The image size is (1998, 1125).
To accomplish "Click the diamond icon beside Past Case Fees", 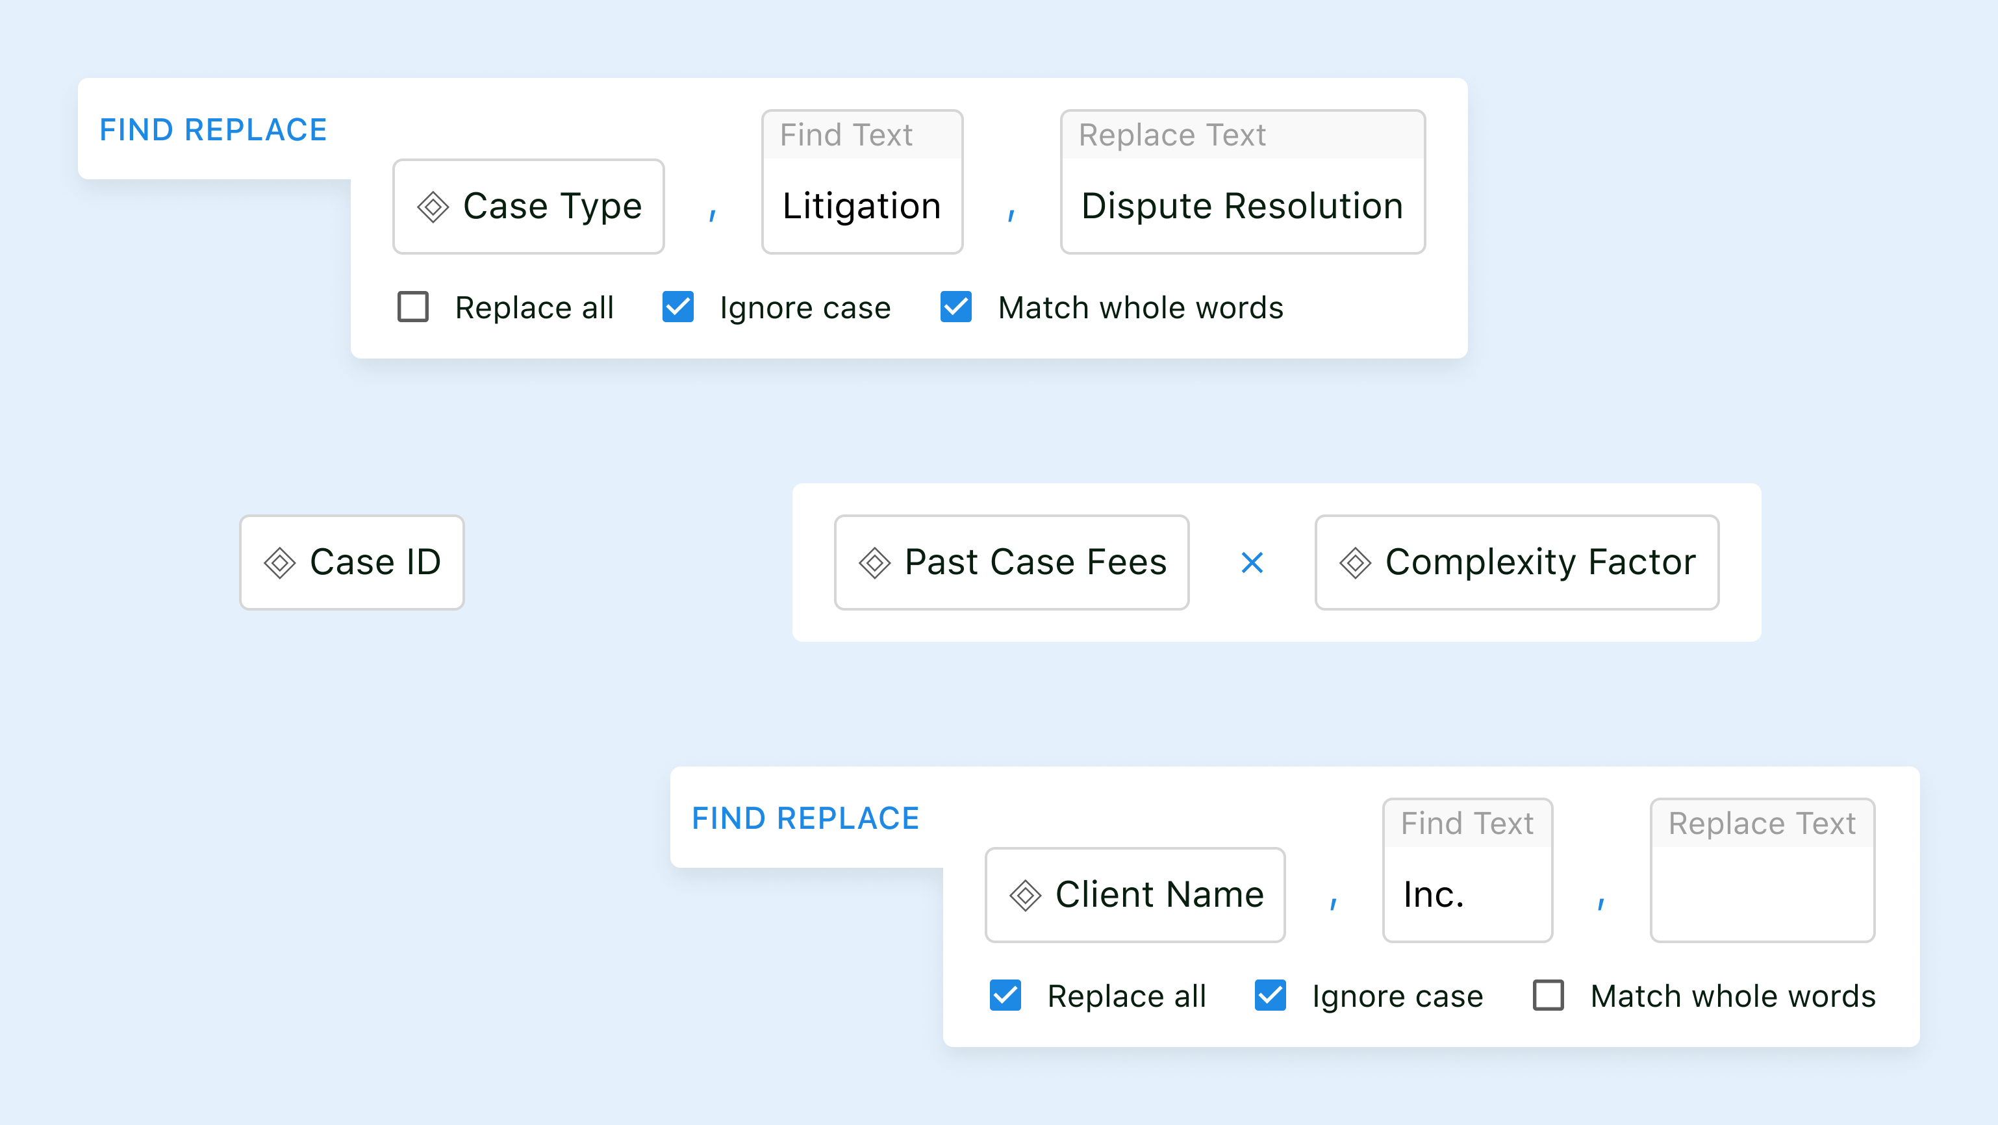I will pyautogui.click(x=874, y=562).
